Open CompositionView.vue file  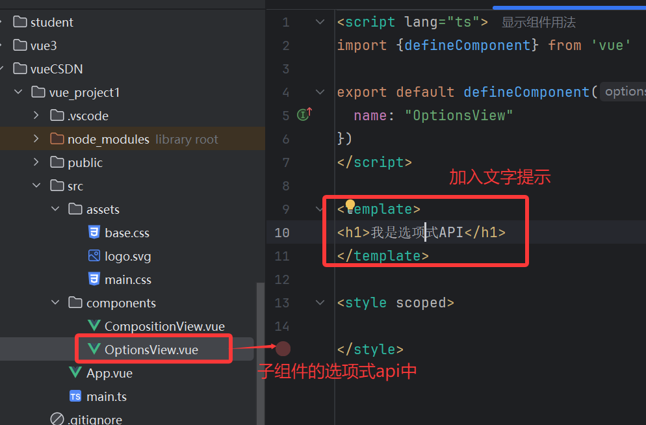(x=164, y=327)
